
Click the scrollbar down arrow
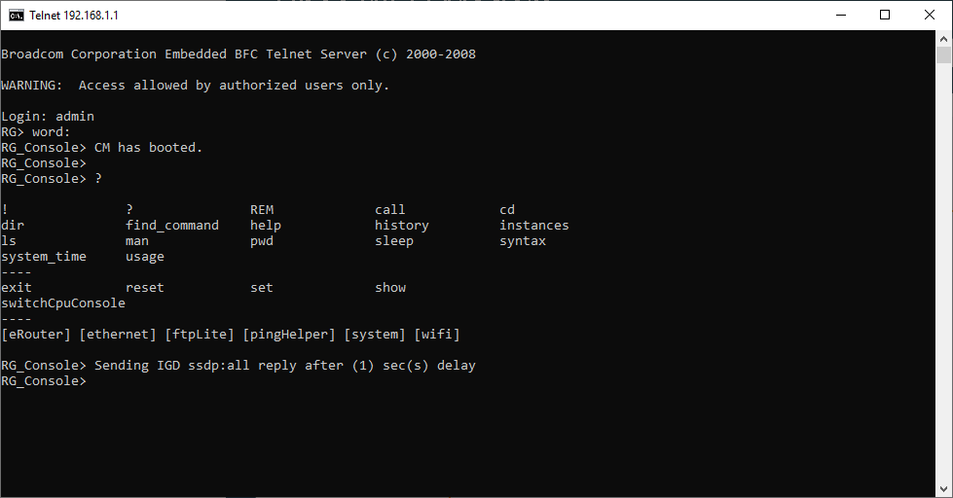(943, 489)
